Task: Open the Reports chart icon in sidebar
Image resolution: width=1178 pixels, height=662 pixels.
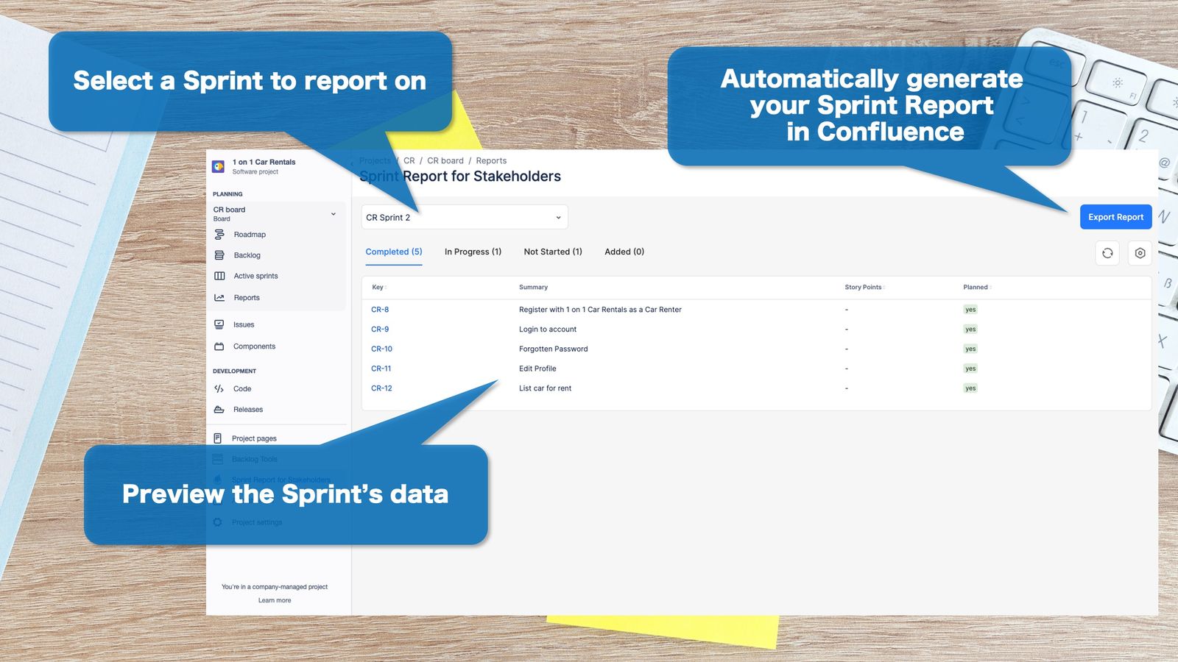Action: tap(219, 298)
